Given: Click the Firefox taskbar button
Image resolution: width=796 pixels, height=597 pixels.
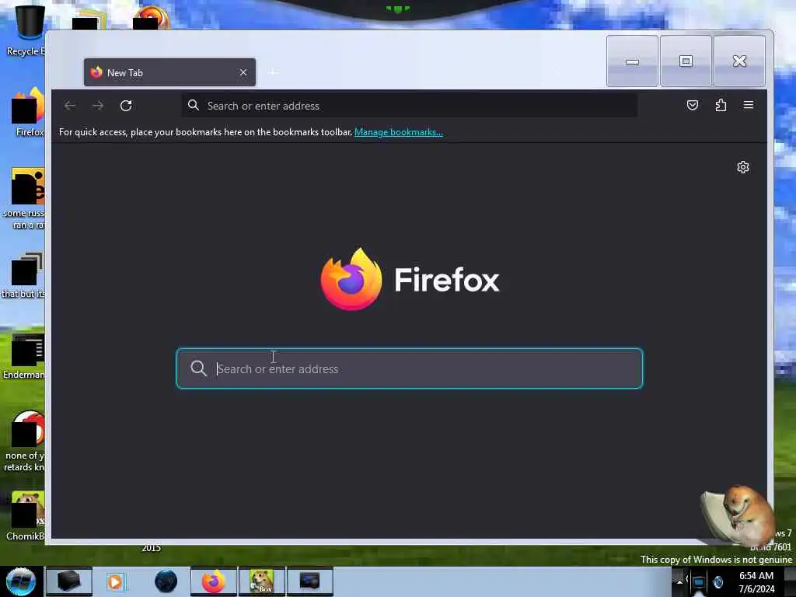Looking at the screenshot, I should 214,581.
